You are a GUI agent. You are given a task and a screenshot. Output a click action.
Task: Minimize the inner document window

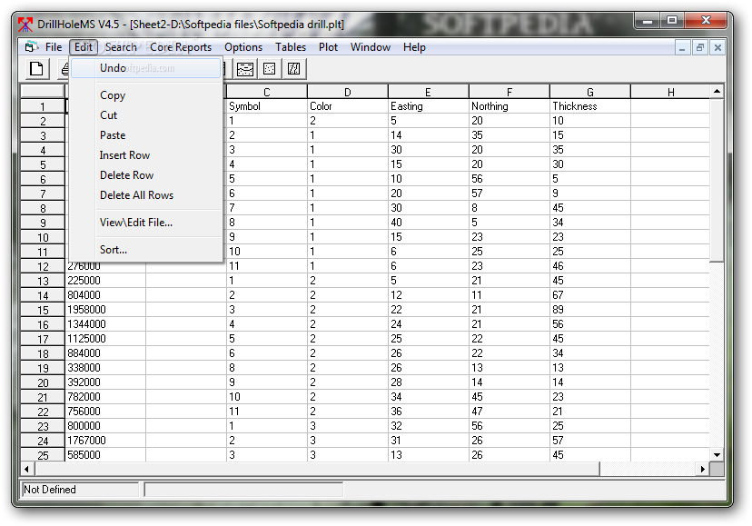click(x=682, y=47)
